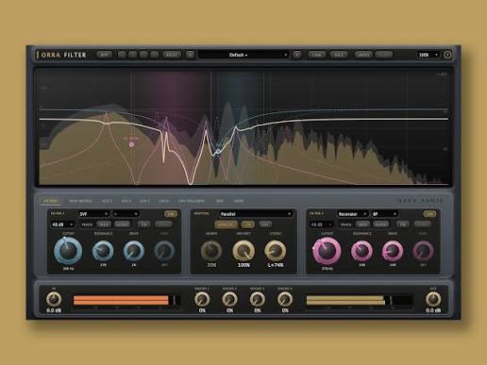Viewport: 487px width, 365px height.
Task: Click the tan output level meter
Action: pos(360,300)
